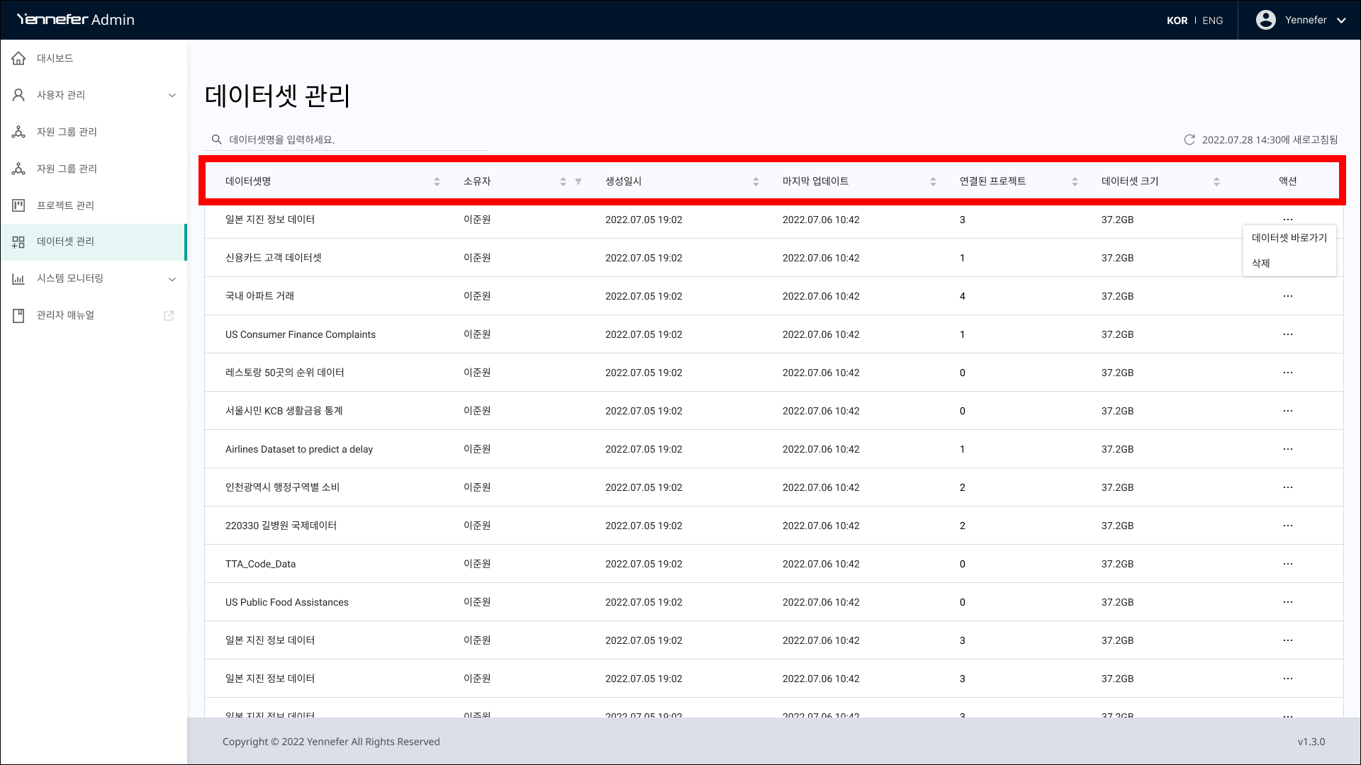Image resolution: width=1361 pixels, height=765 pixels.
Task: Click the refresh icon next to timestamp
Action: 1189,140
